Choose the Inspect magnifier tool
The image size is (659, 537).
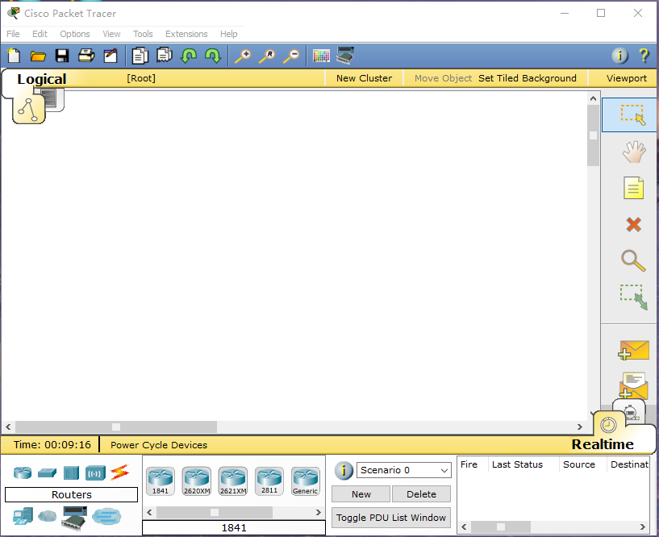(x=633, y=260)
